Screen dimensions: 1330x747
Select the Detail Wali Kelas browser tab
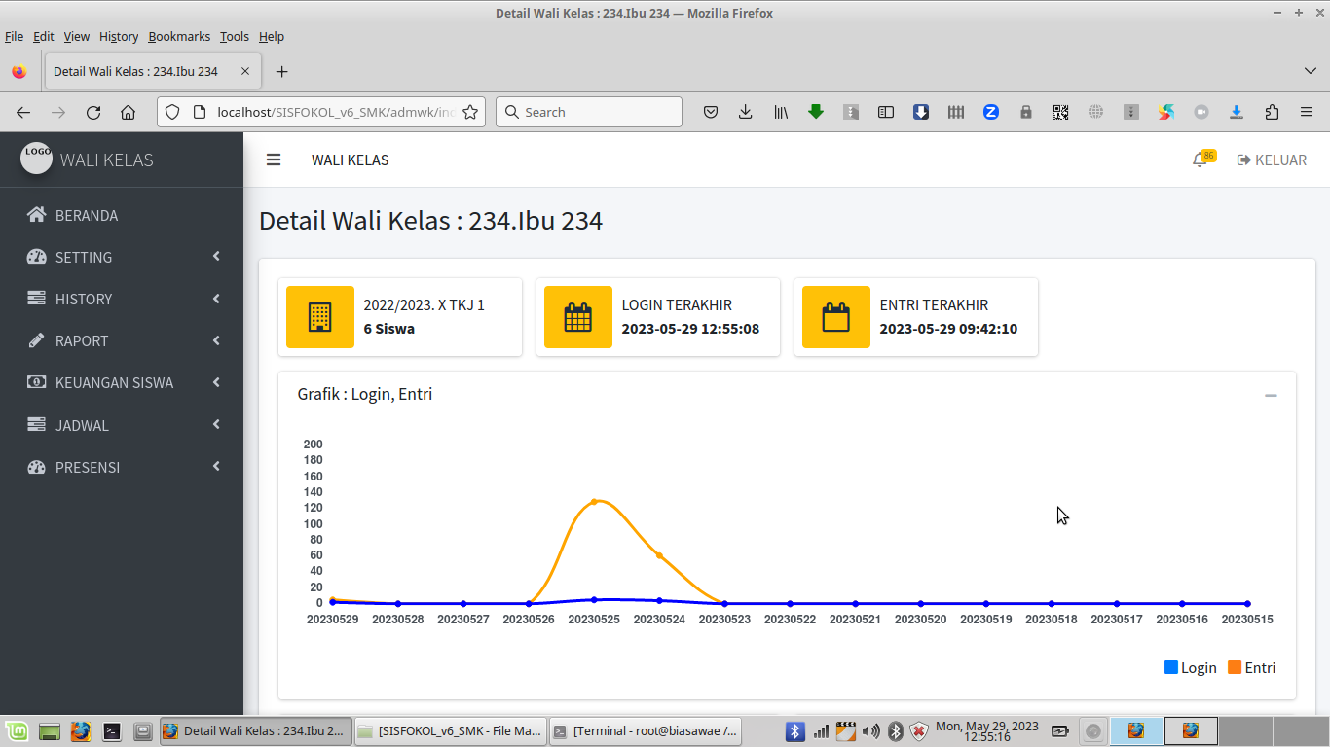[151, 71]
